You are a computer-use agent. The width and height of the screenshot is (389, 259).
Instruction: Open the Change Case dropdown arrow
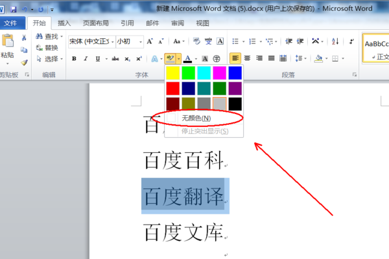(x=183, y=41)
